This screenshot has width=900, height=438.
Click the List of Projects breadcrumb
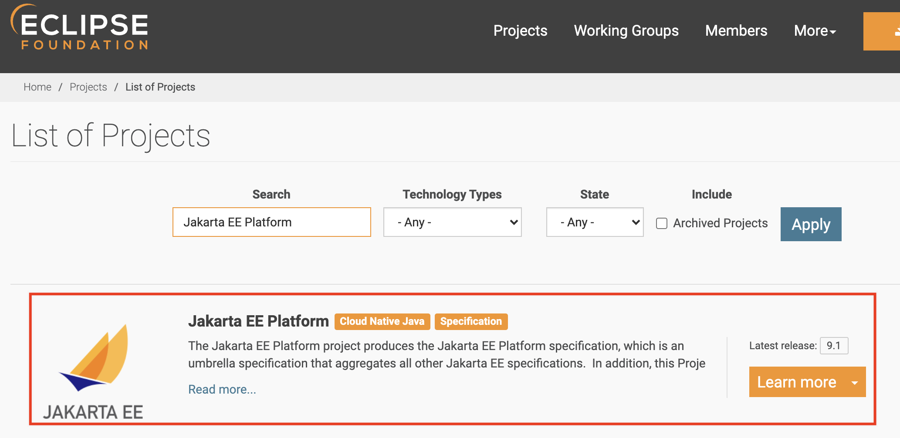click(160, 87)
